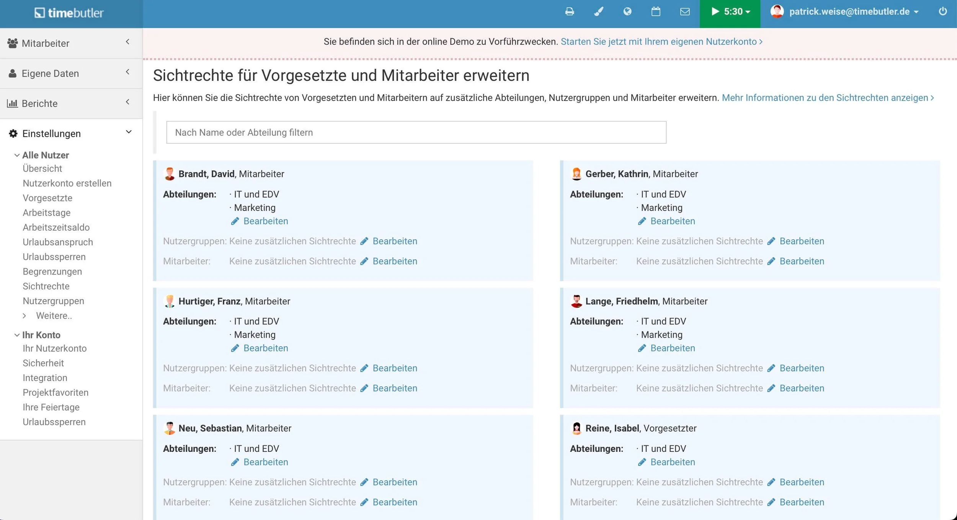The width and height of the screenshot is (957, 520).
Task: Click Mehr Informationen zu den Sichtrechten link
Action: tap(827, 98)
